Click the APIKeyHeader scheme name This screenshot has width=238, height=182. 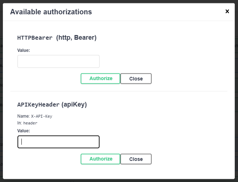pyautogui.click(x=38, y=105)
